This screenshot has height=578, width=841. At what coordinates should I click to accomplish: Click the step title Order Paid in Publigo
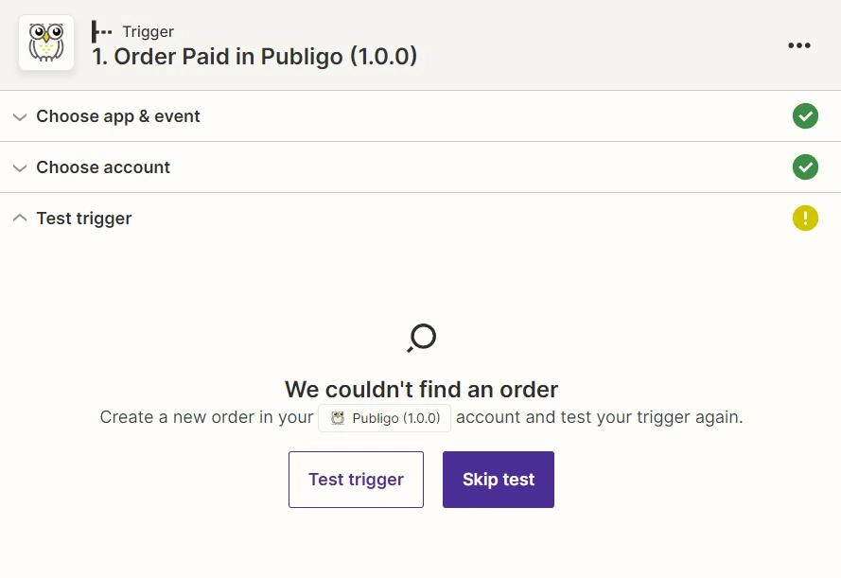click(x=254, y=57)
